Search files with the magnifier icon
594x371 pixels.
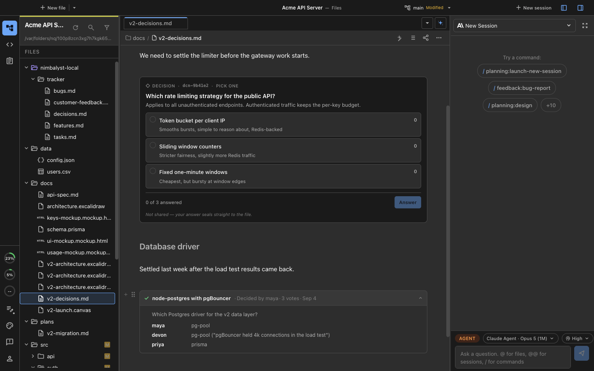click(91, 28)
